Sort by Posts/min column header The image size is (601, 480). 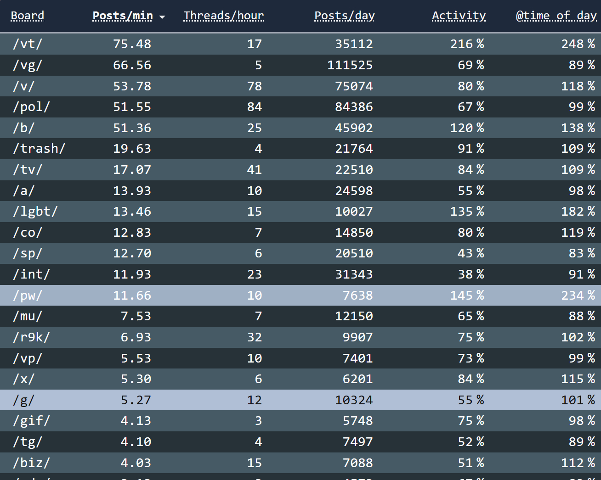click(123, 16)
